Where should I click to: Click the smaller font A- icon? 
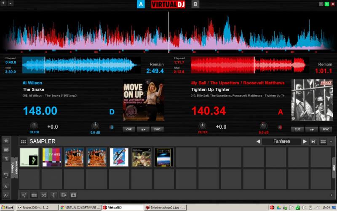[x=6, y=195]
